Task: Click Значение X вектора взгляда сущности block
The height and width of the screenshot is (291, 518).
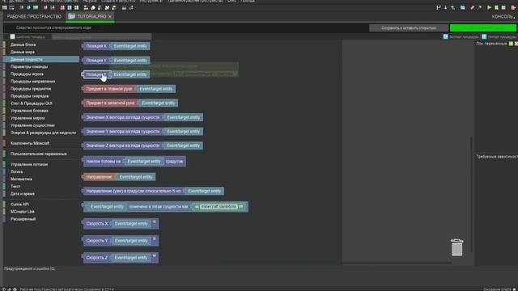Action: 122,117
